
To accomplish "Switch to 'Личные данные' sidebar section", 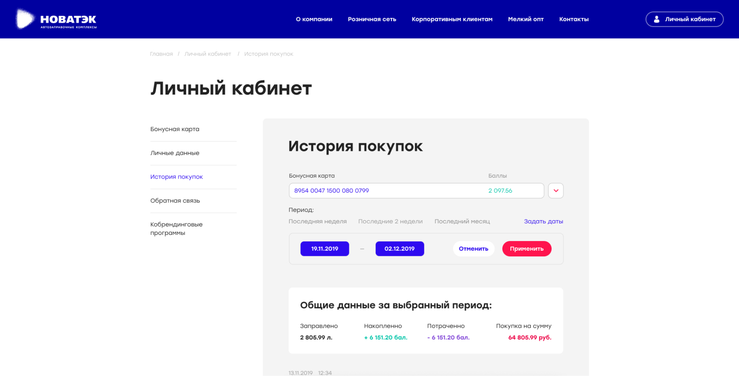I will 175,153.
